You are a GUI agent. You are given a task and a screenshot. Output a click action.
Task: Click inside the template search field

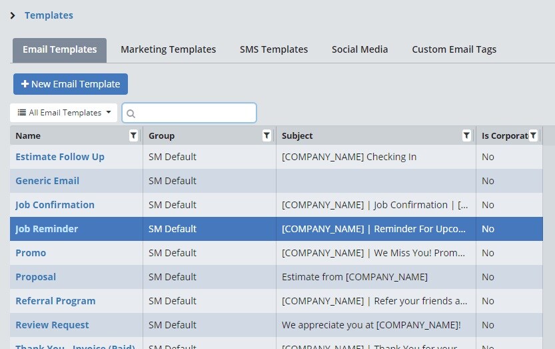(195, 113)
